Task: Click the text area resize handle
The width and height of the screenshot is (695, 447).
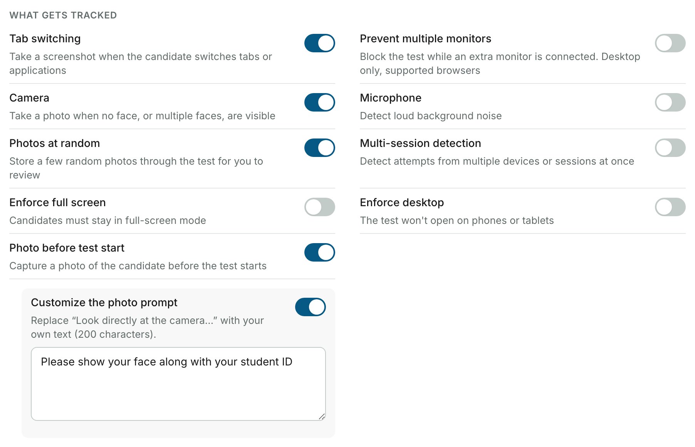Action: (322, 416)
